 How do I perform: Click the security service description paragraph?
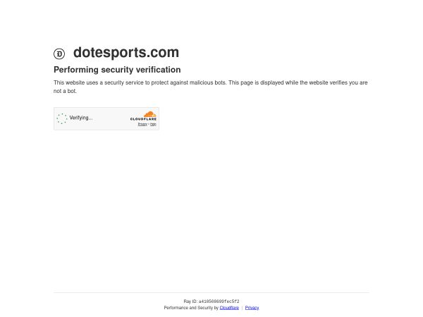pyautogui.click(x=210, y=87)
